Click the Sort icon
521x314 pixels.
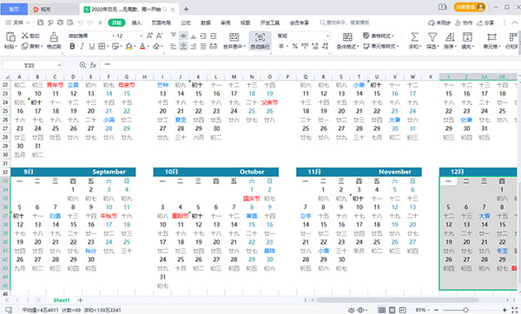[450, 36]
